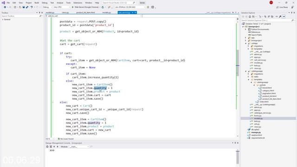Open the Edit menu

(14, 3)
